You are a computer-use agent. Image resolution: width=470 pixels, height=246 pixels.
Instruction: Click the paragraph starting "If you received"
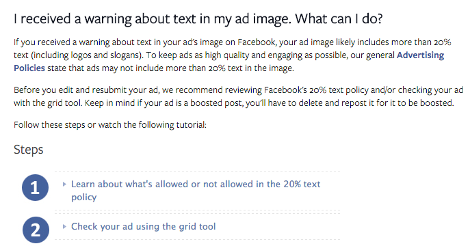click(233, 55)
